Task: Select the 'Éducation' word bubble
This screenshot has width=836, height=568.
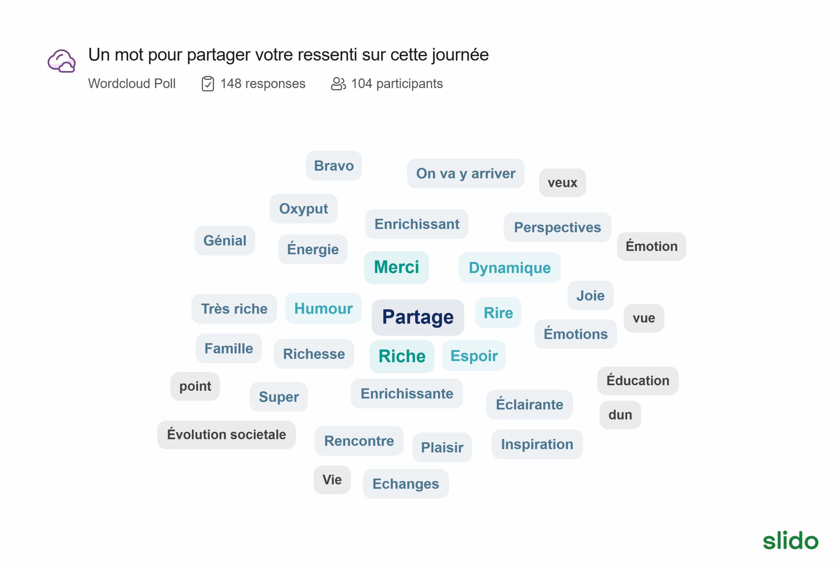Action: point(637,380)
